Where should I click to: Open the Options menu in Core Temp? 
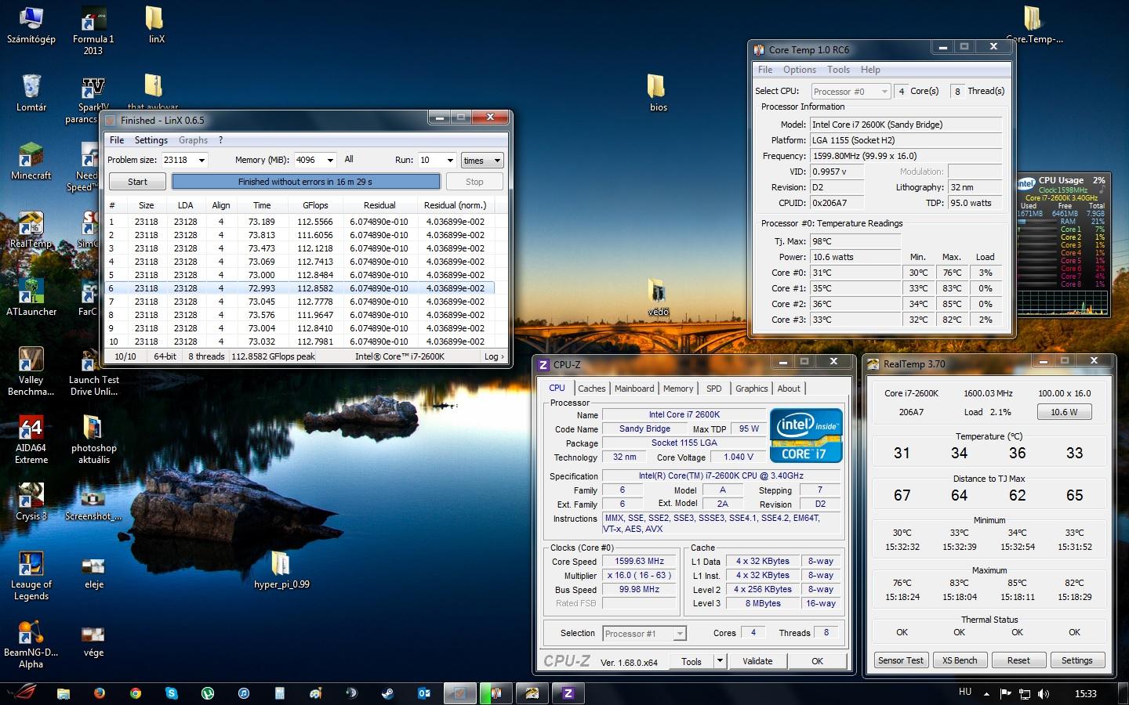coord(799,70)
